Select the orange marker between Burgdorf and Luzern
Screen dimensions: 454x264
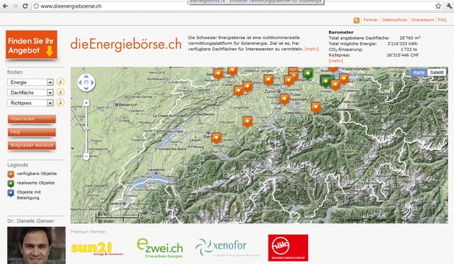247,121
